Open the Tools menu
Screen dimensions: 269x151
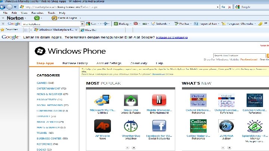click(52, 13)
